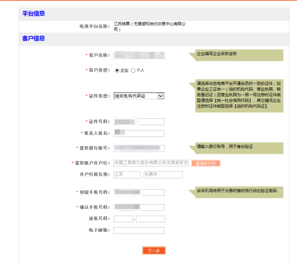Click the 江苏 province field
The image size is (297, 264).
click(127, 175)
